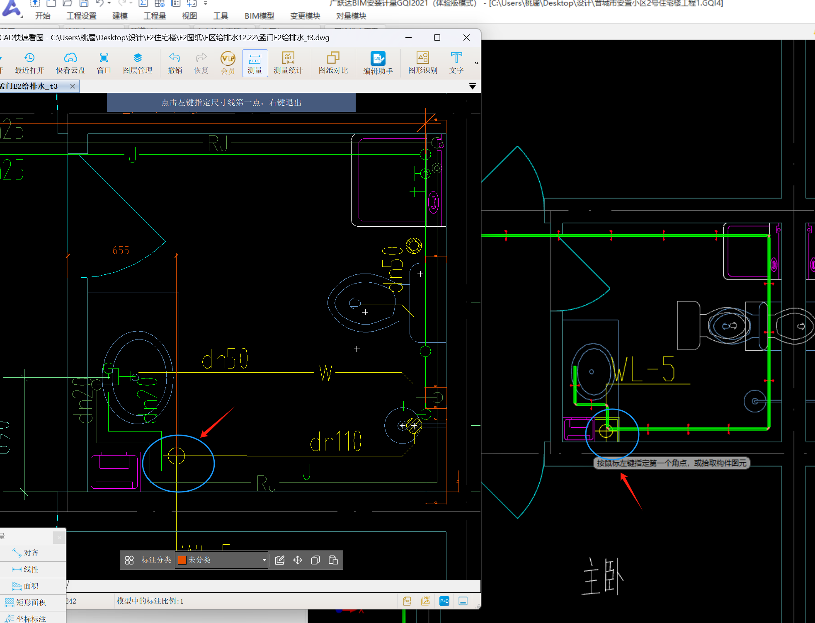Viewport: 815px width, 623px height.
Task: Open 对量模块 menu
Action: [x=351, y=16]
